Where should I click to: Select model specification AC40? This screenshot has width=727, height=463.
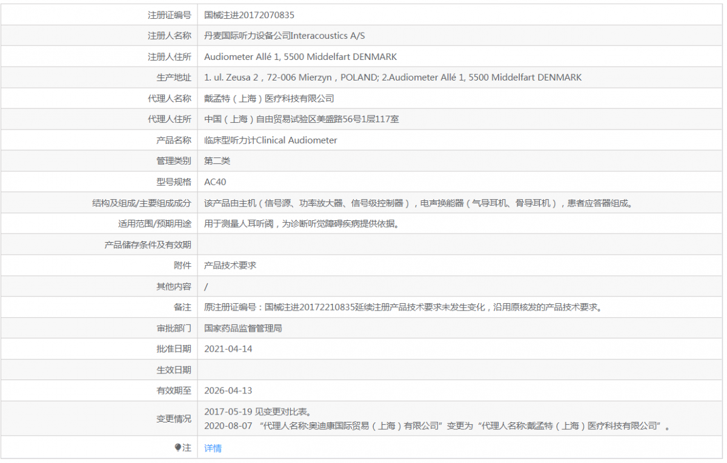[x=215, y=182]
